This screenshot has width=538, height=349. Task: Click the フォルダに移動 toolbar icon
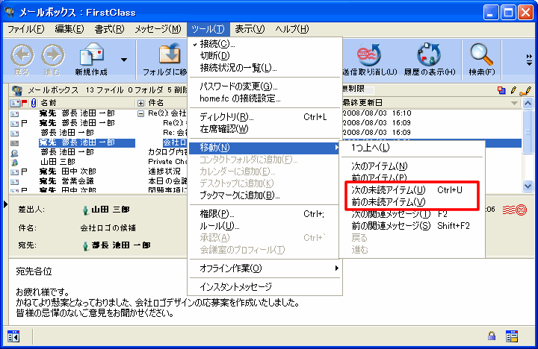tap(169, 55)
